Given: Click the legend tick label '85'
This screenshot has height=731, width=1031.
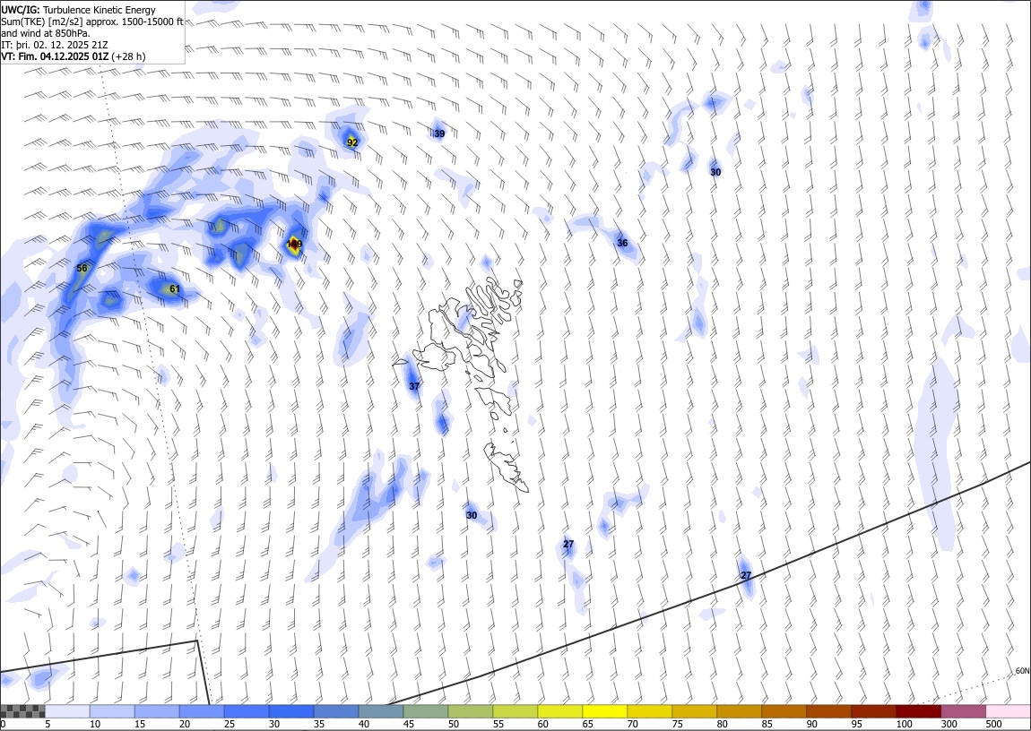Looking at the screenshot, I should tap(767, 724).
